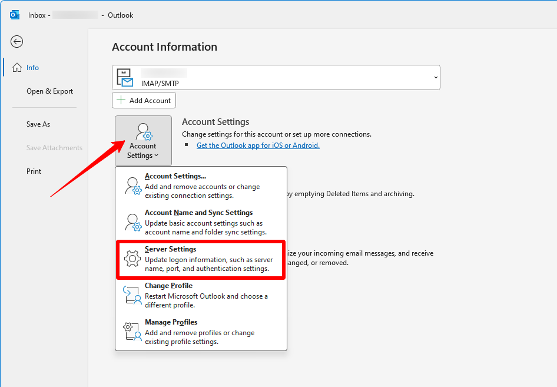Collapse the Account Settings dropdown button
Image resolution: width=557 pixels, height=387 pixels.
(143, 141)
